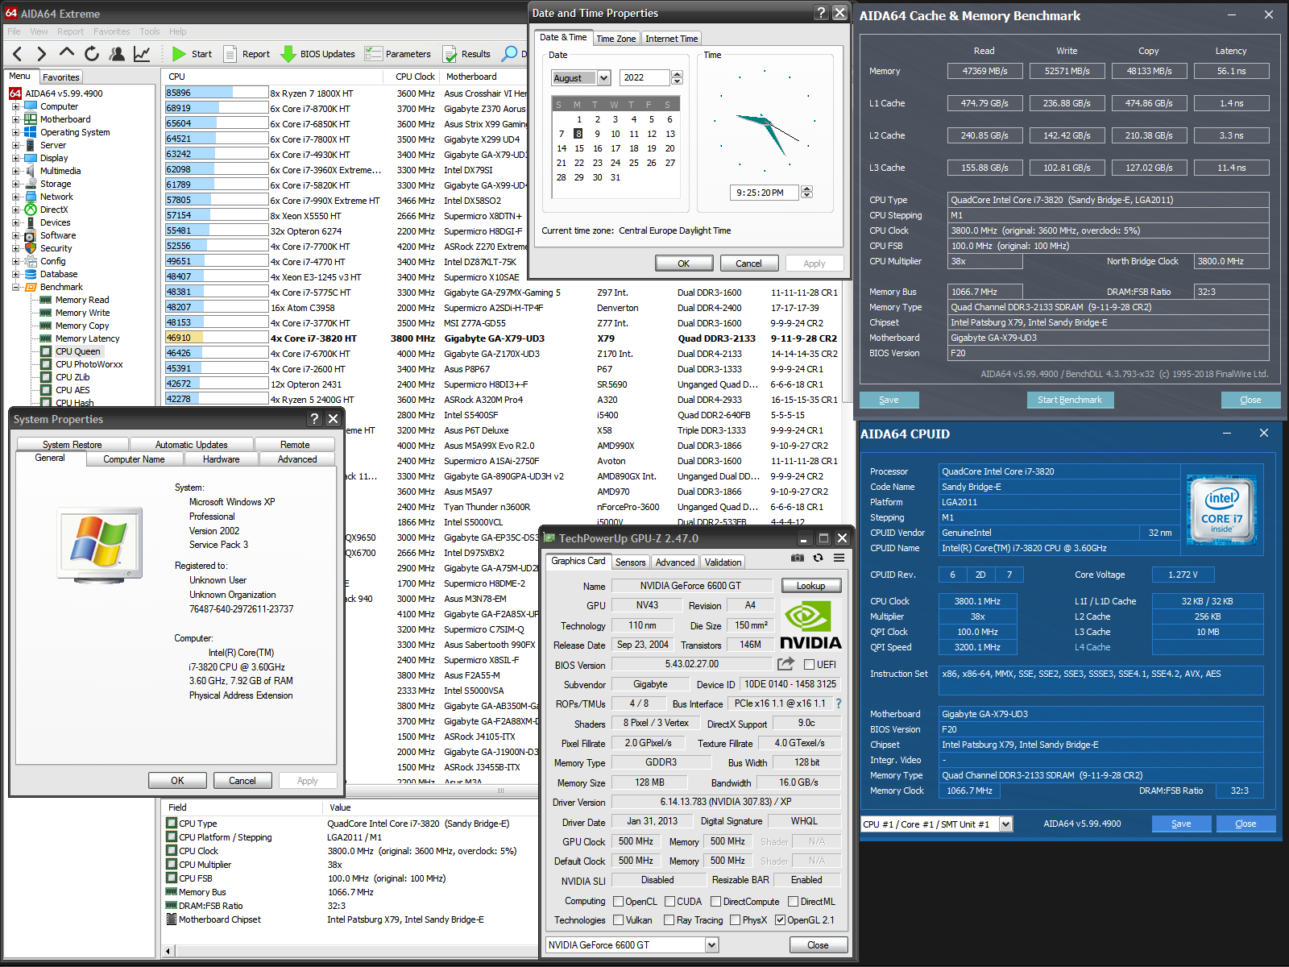Increase the year 2022 with spinner
This screenshot has width=1289, height=967.
(x=677, y=74)
